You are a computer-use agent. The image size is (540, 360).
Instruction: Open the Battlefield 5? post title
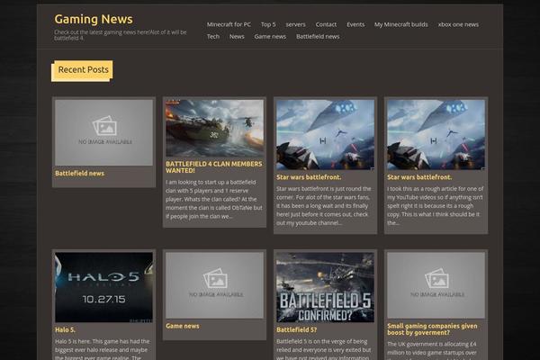(296, 329)
